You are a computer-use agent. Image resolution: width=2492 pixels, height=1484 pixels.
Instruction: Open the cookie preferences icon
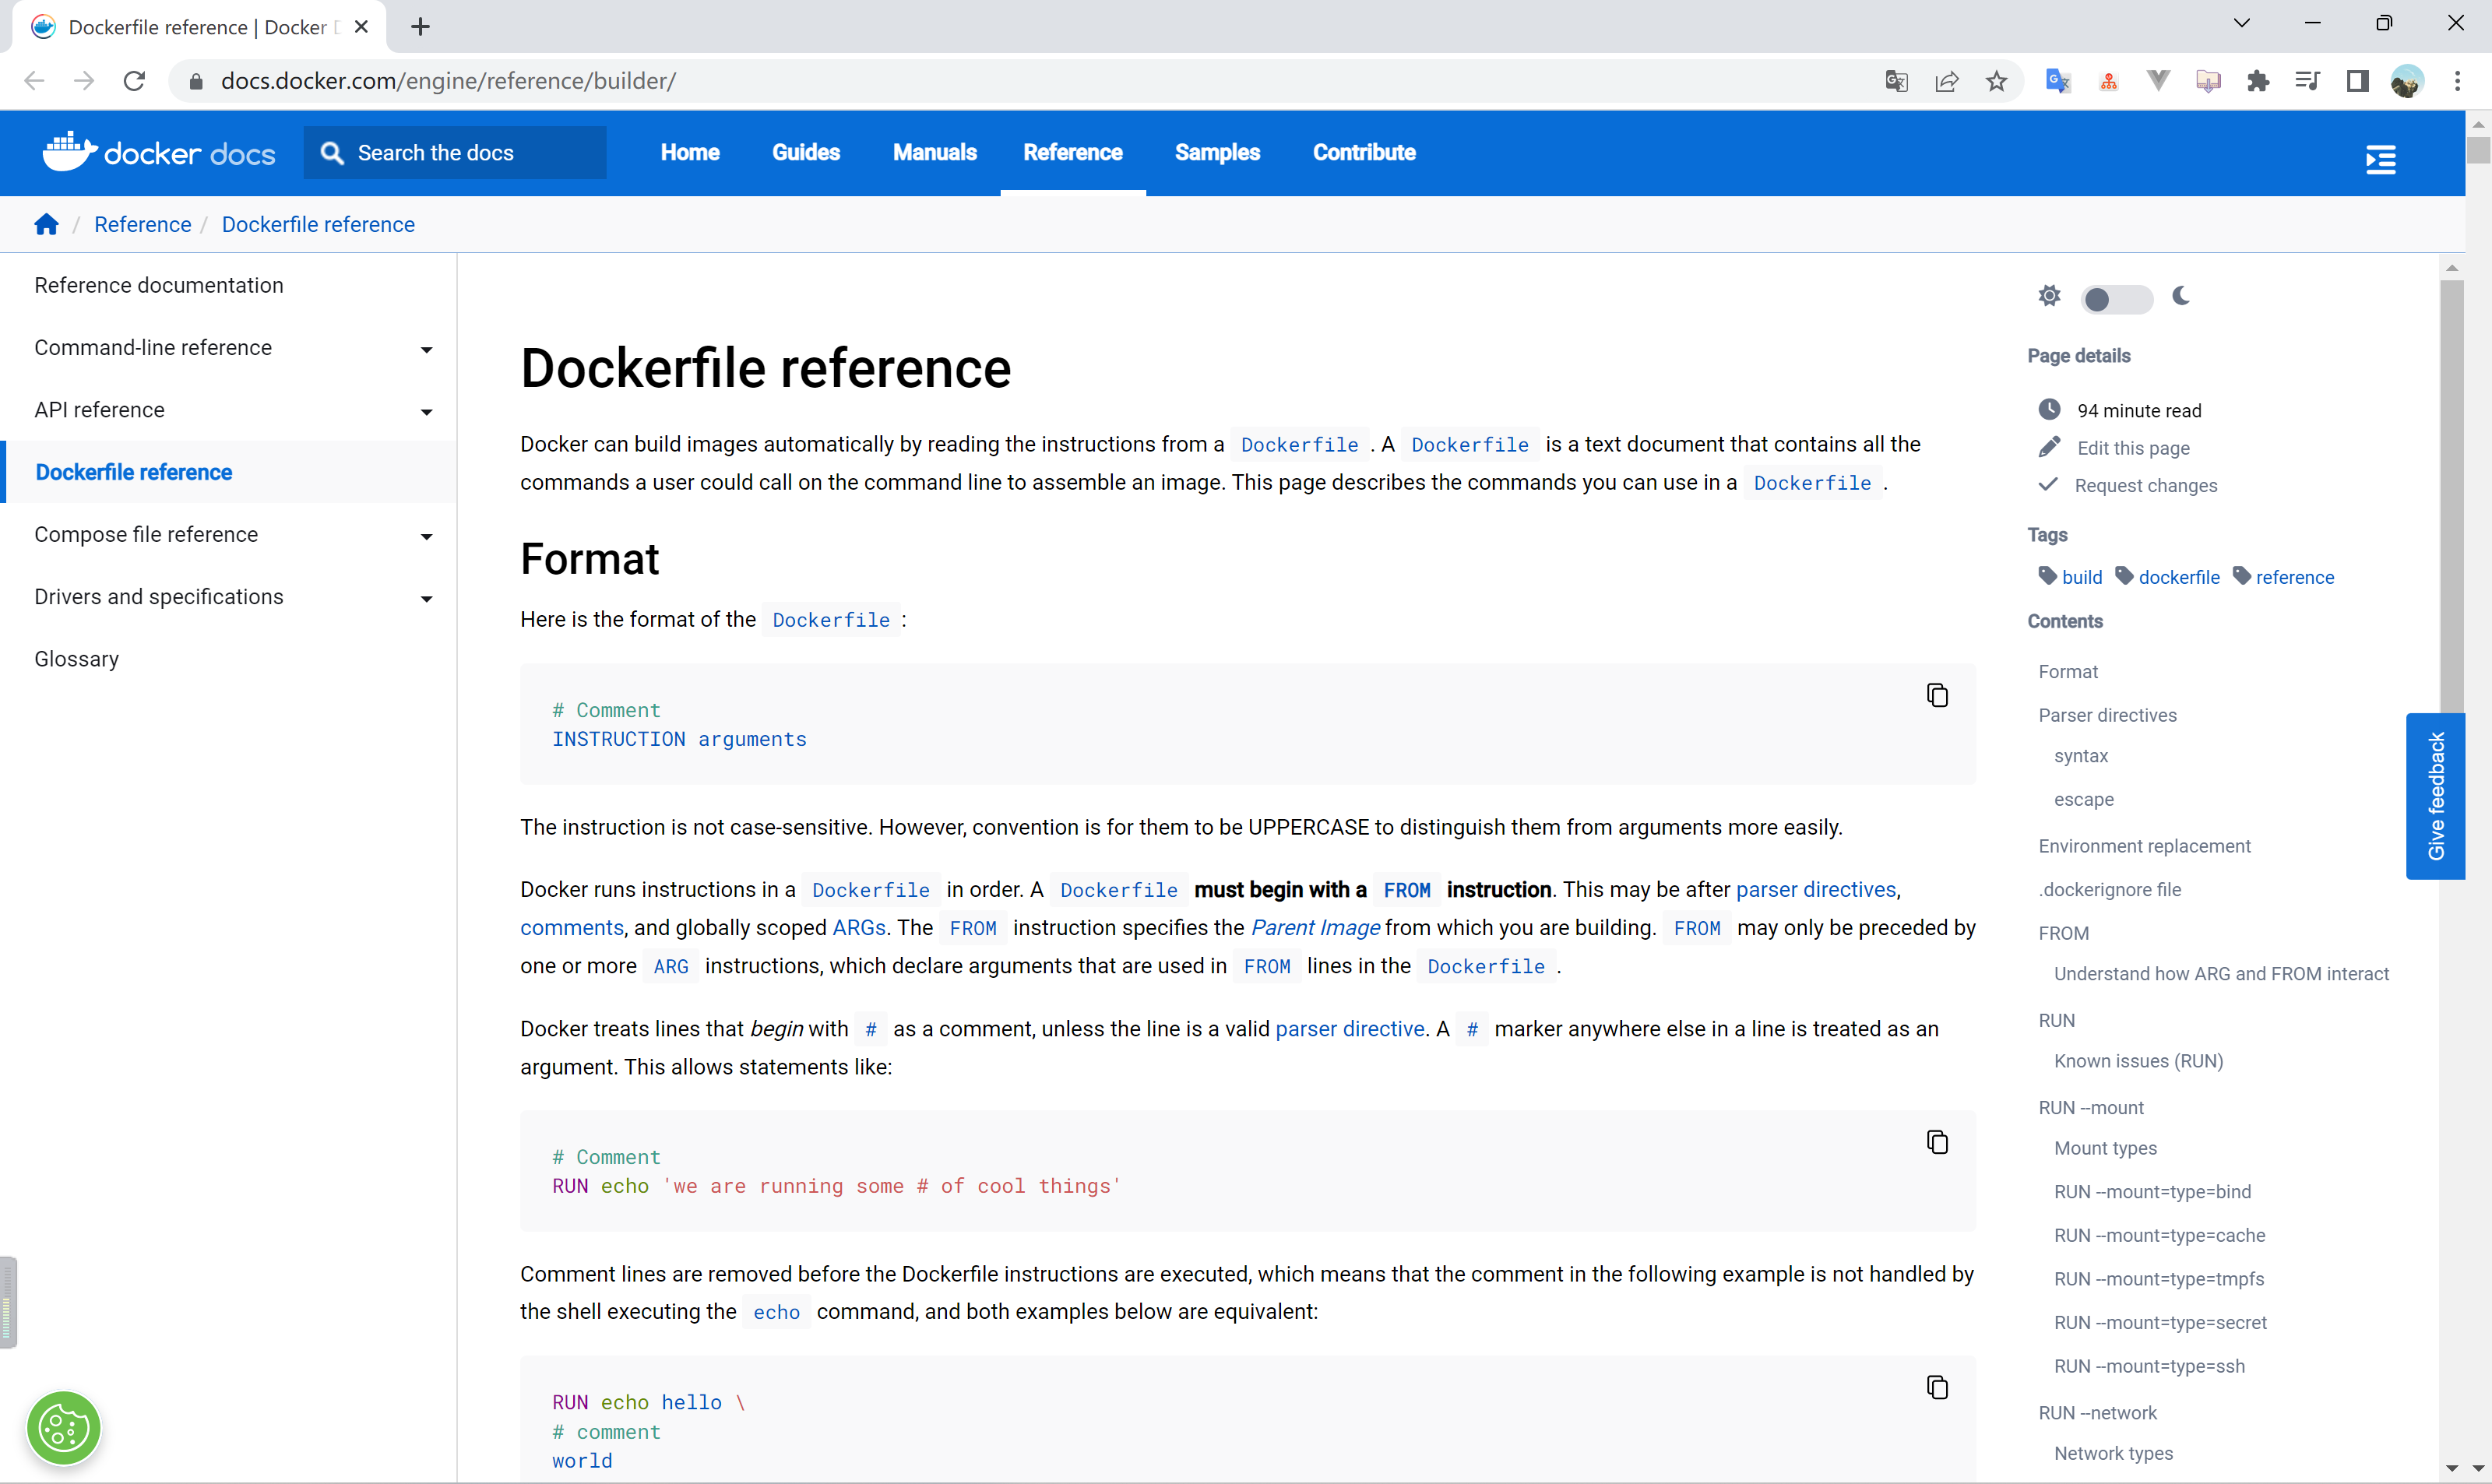(x=63, y=1427)
